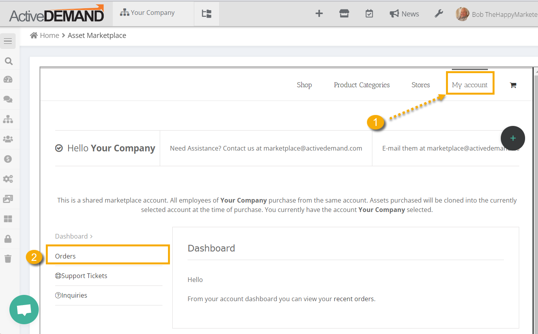The image size is (538, 334).
Task: Open Stores menu item
Action: coord(421,85)
